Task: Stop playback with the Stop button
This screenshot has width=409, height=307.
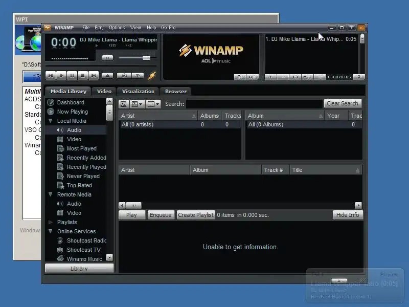Action: click(83, 75)
